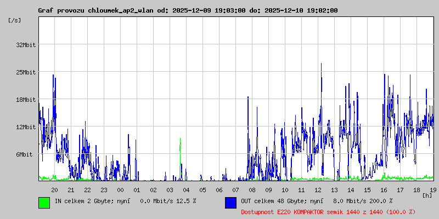Click the [/s] unit label
The width and height of the screenshot is (439, 219).
pos(15,20)
